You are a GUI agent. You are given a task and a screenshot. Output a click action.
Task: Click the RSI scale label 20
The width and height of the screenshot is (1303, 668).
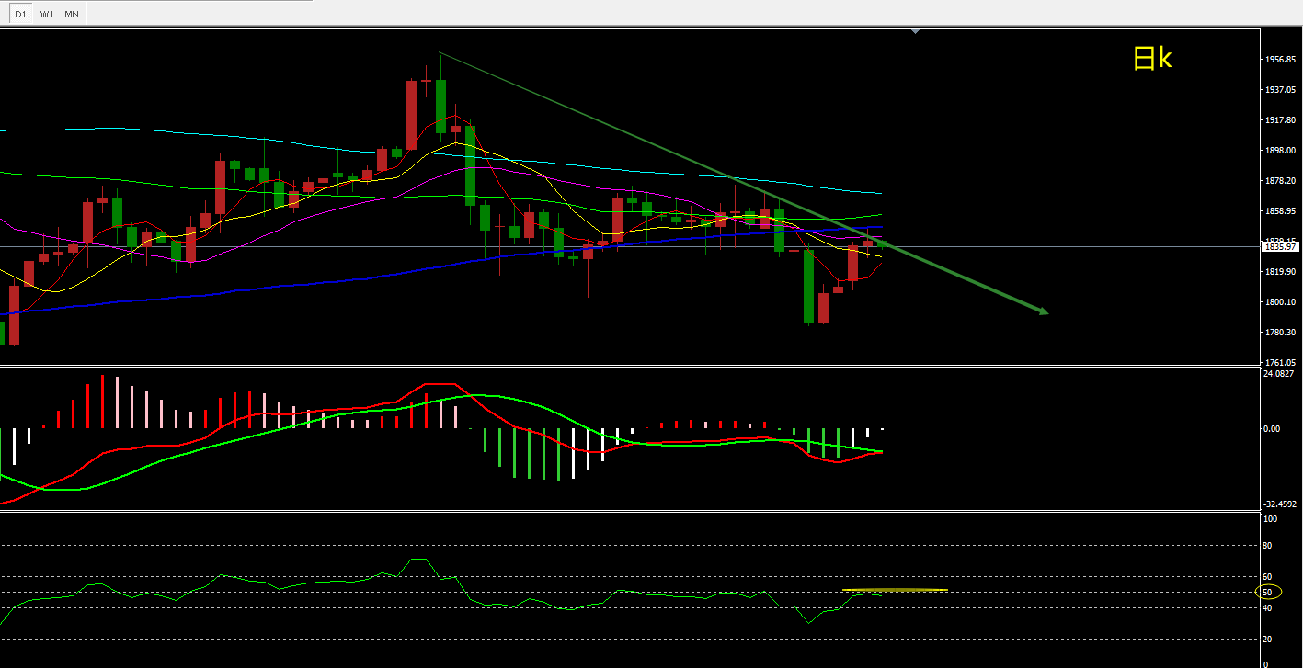pos(1269,639)
